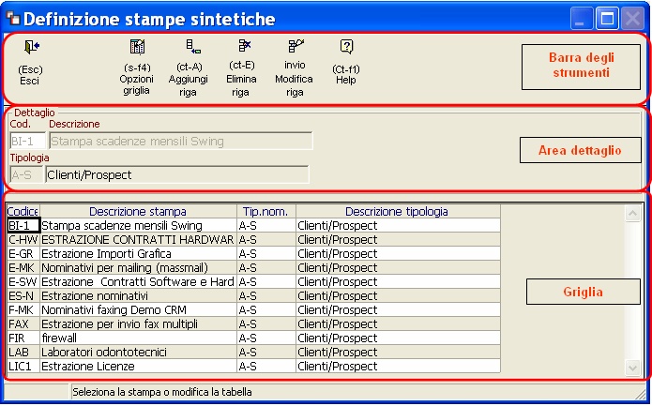Screen dimensions: 652x406
Task: Select the E-SW code cell
Action: coord(23,282)
